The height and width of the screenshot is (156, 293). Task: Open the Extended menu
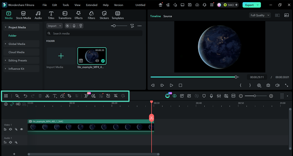pyautogui.click(x=92, y=5)
